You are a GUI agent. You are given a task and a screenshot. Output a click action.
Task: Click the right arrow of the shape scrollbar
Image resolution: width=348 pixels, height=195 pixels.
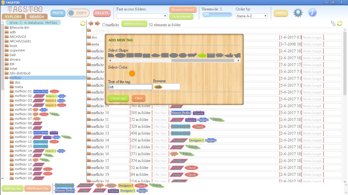[239, 60]
